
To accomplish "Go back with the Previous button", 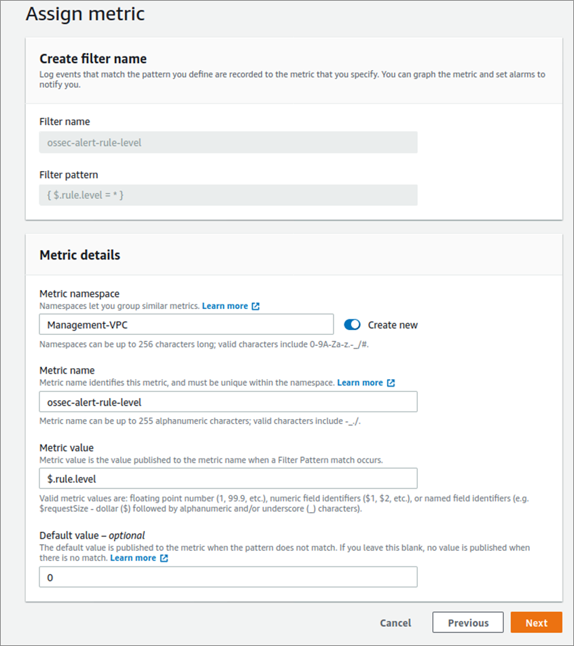I will pos(467,622).
